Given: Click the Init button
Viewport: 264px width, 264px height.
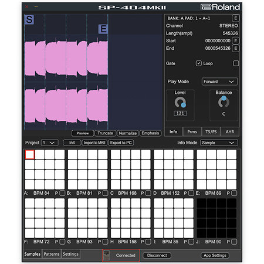Looking at the screenshot, I should pyautogui.click(x=72, y=143).
